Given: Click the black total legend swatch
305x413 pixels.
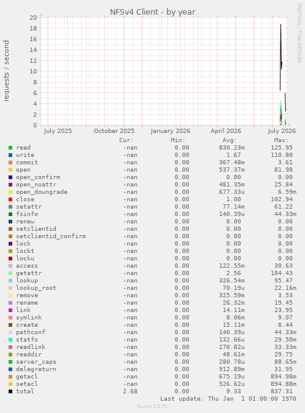Looking at the screenshot, I should click(10, 391).
